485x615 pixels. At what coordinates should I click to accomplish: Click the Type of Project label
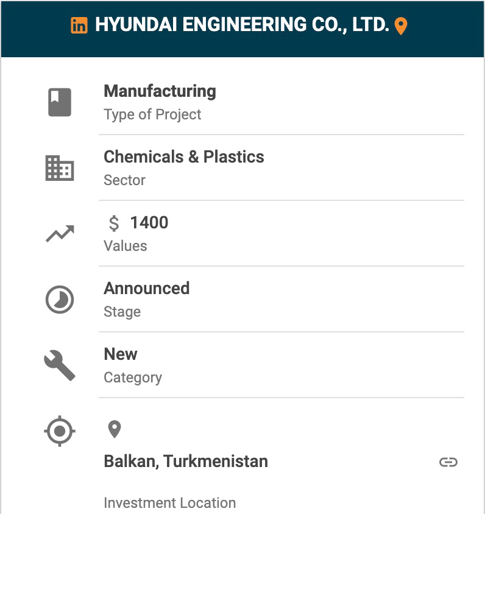[152, 114]
